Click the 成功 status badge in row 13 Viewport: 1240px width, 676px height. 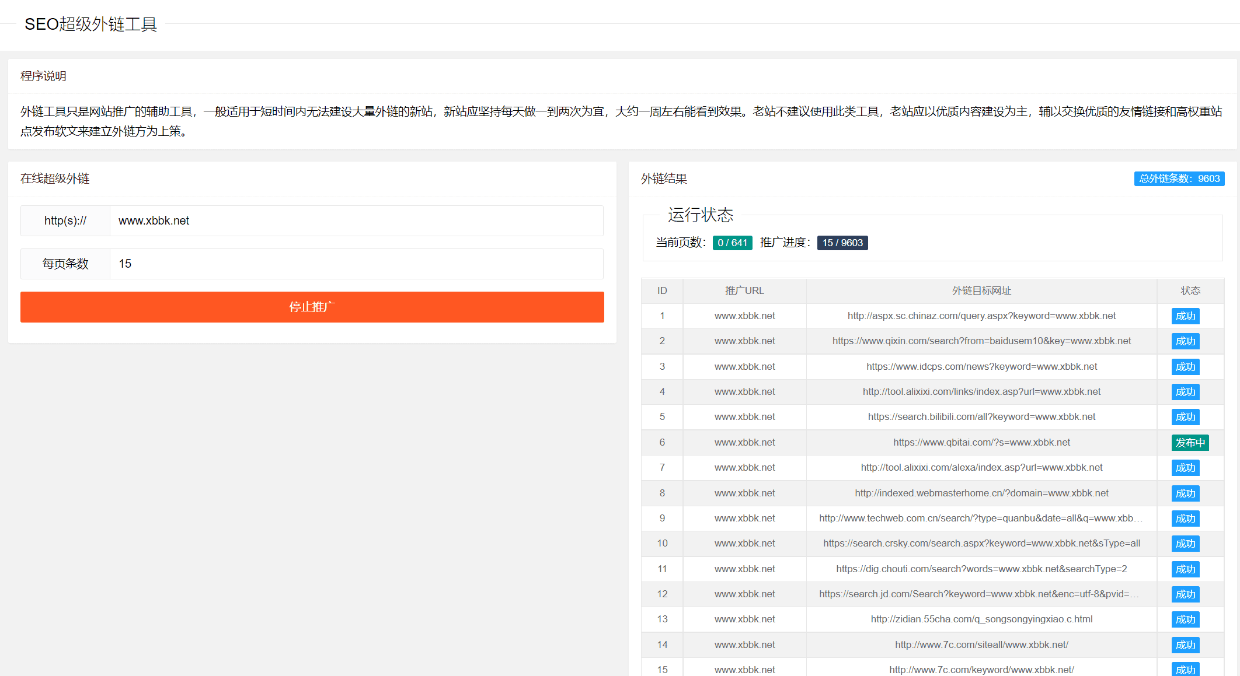(x=1185, y=619)
